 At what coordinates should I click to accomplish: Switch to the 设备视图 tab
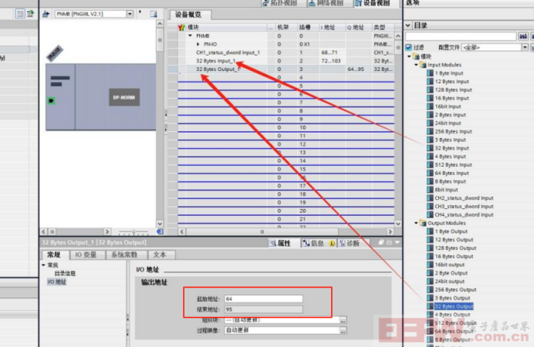tap(373, 3)
